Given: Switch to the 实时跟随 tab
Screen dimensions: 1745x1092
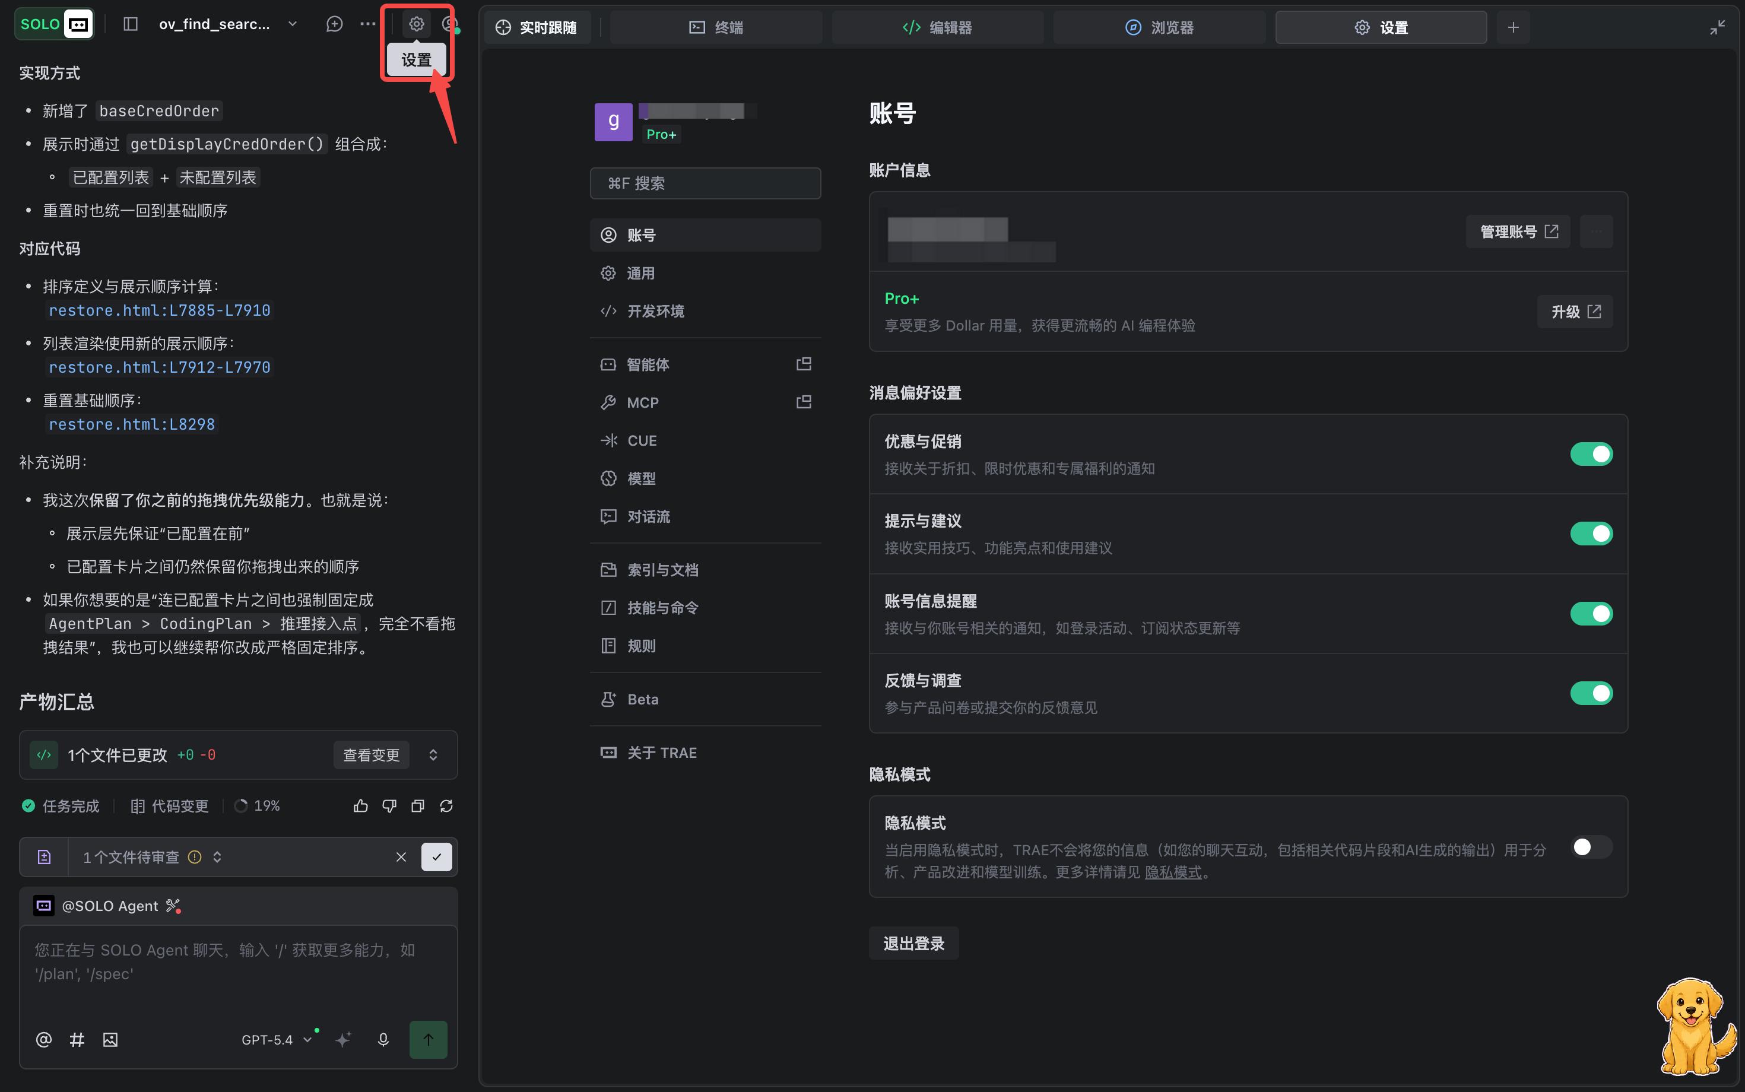Looking at the screenshot, I should [537, 27].
